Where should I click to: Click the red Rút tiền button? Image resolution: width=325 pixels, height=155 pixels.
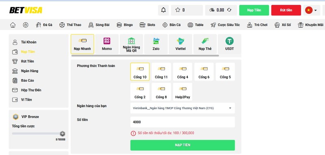click(286, 10)
